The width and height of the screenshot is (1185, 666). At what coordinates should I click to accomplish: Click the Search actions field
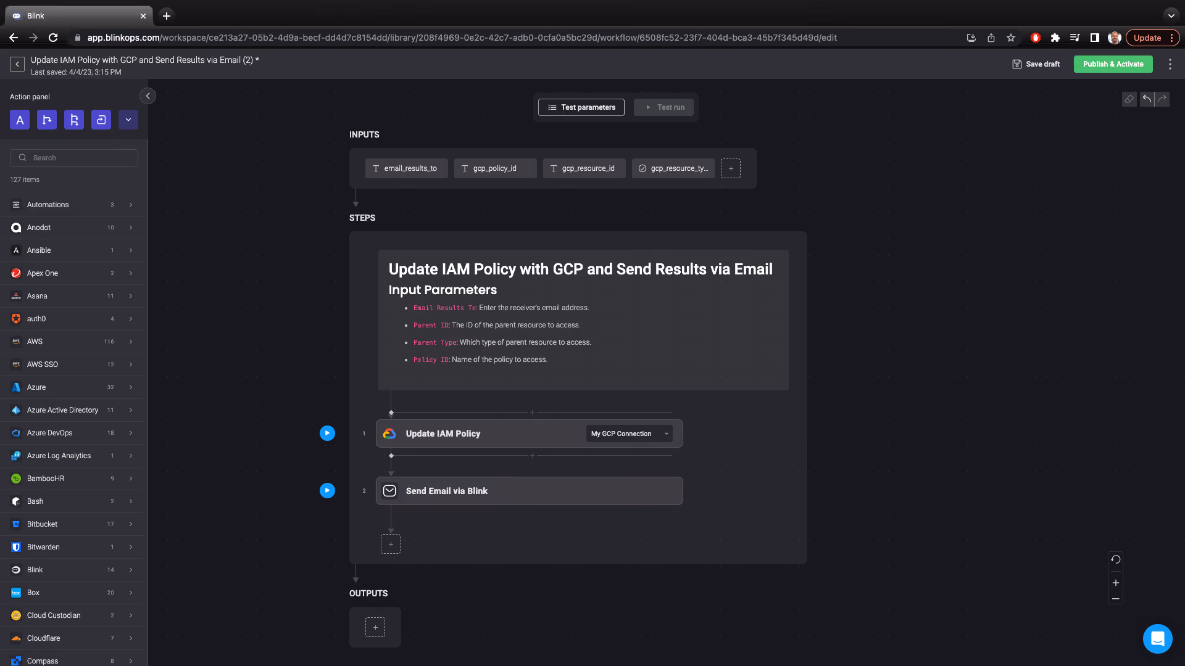74,158
